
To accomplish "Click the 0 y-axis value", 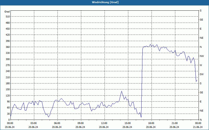I will (x=9, y=120).
